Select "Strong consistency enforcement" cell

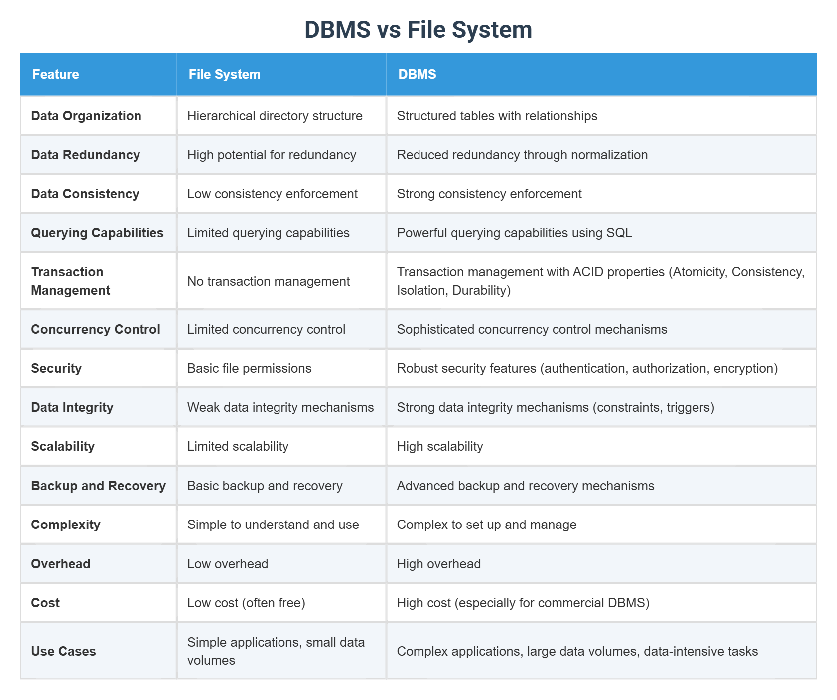pyautogui.click(x=601, y=194)
